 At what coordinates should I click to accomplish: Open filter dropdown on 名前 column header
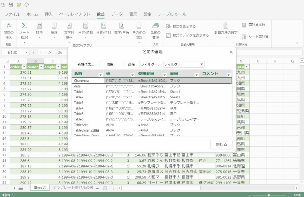pyautogui.click(x=101, y=75)
